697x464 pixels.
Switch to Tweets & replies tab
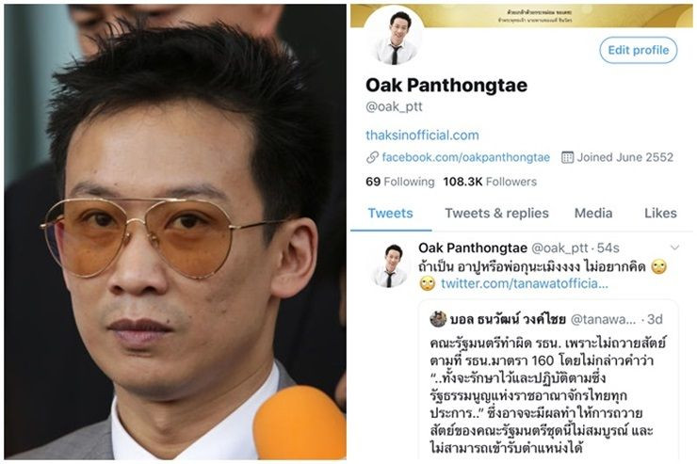point(497,213)
